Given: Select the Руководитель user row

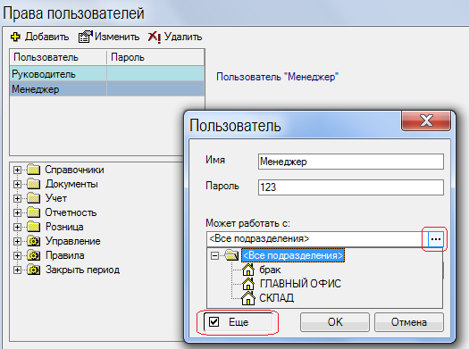Looking at the screenshot, I should point(107,74).
